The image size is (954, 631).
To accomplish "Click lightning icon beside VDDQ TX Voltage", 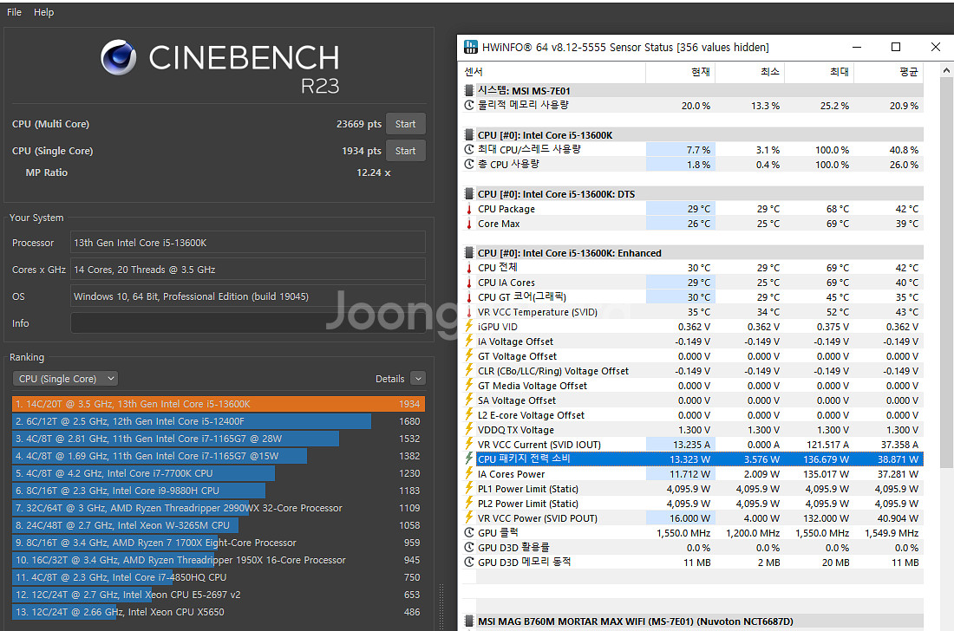I will point(469,430).
